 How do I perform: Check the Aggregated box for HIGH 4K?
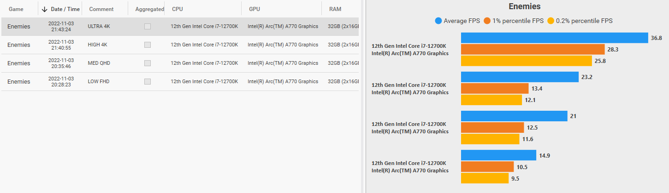(148, 45)
